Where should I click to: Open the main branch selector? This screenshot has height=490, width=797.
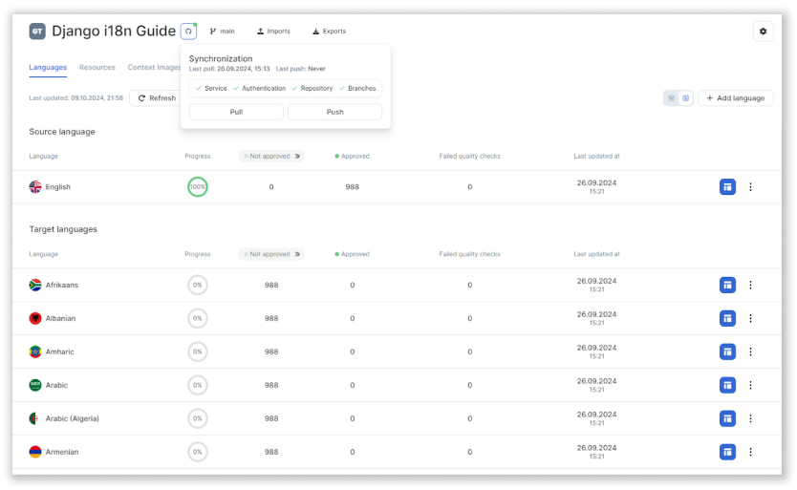tap(222, 31)
